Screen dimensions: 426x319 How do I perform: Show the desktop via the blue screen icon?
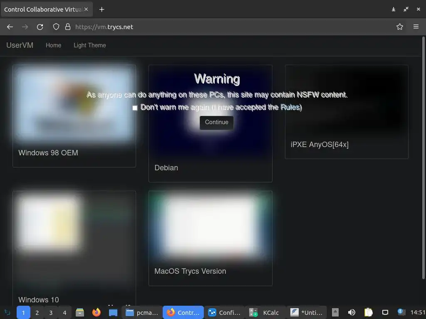113,312
